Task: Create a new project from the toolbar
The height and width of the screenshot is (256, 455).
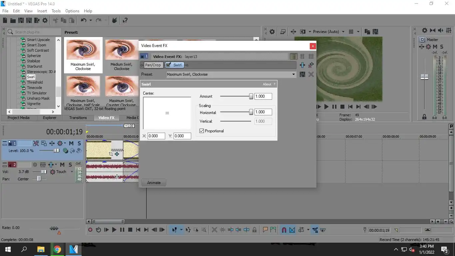Action: [x=5, y=20]
